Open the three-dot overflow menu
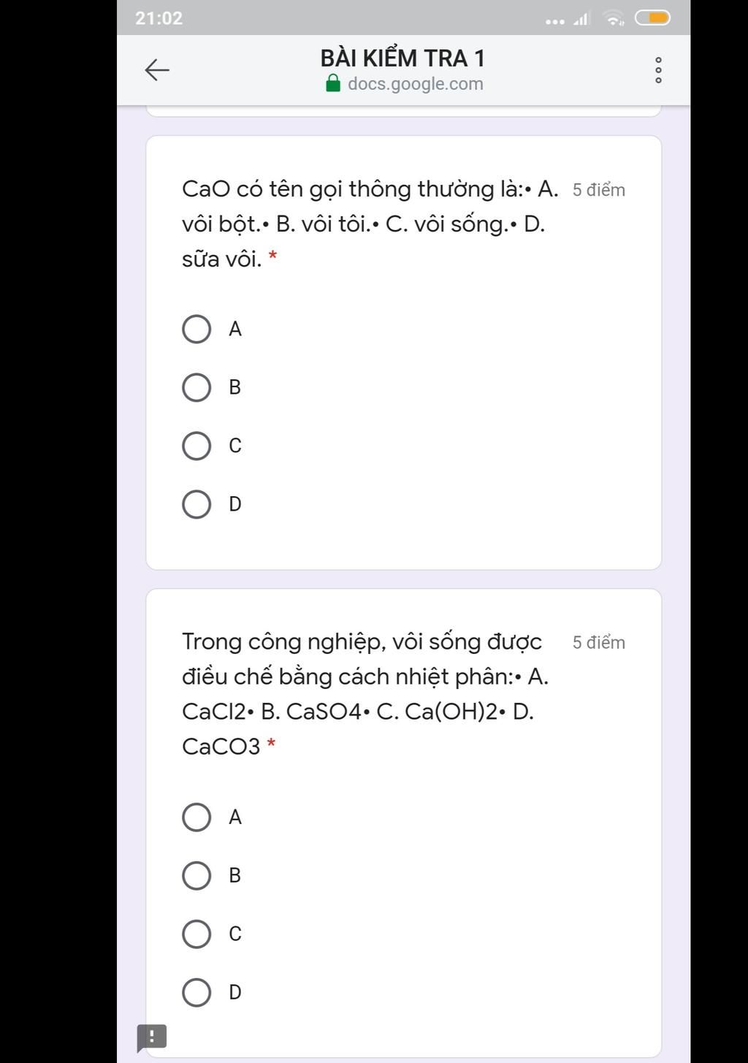 pos(658,70)
